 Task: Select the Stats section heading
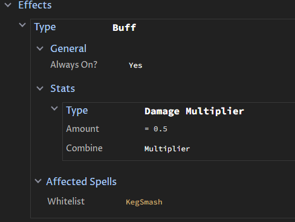[x=63, y=88]
